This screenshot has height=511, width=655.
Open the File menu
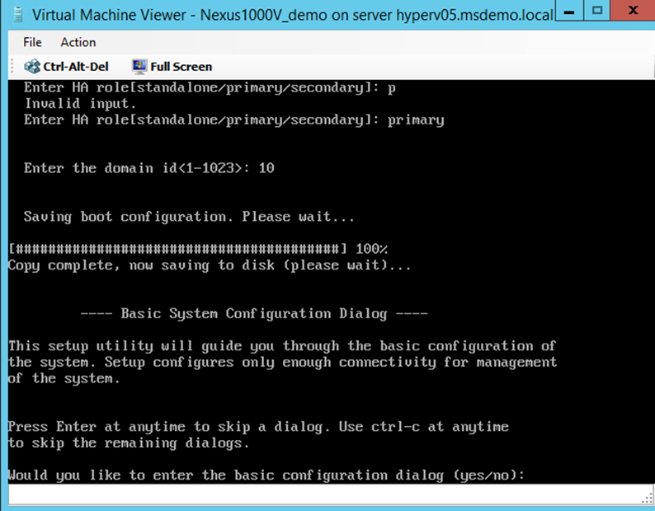[x=32, y=42]
